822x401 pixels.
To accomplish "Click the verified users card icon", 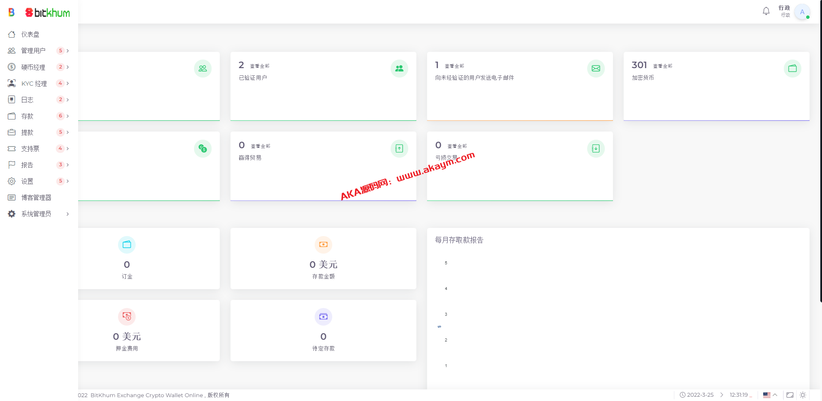I will [x=399, y=69].
